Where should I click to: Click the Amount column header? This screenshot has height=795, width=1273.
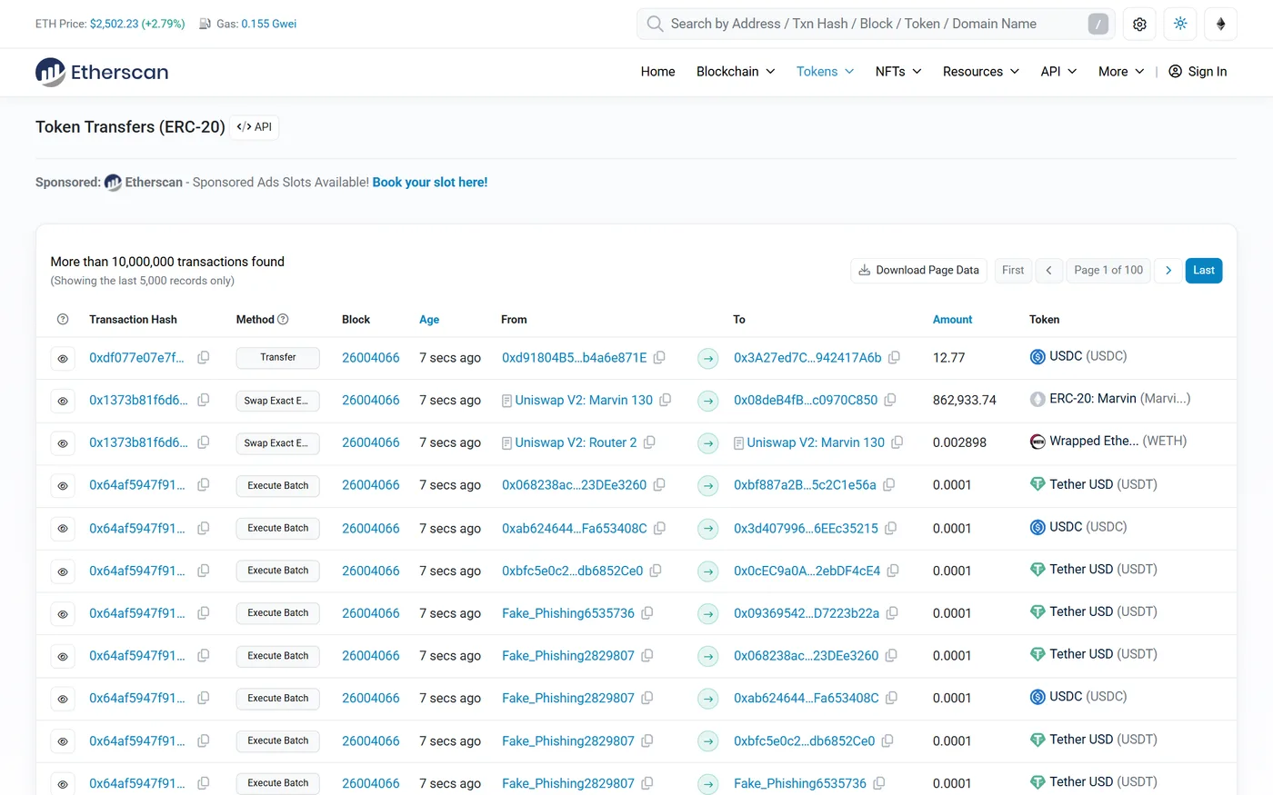point(952,320)
